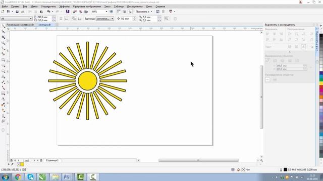Pick the yellow swatch in the right color palette

[x=321, y=83]
